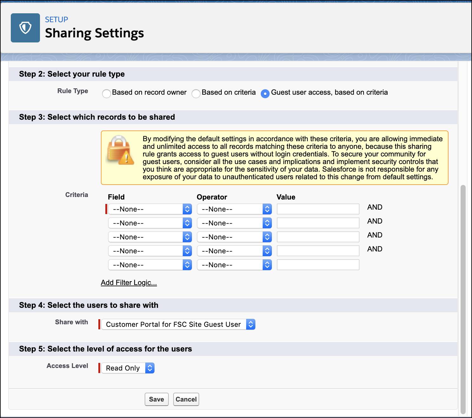Click the guest user warning message text

point(292,158)
